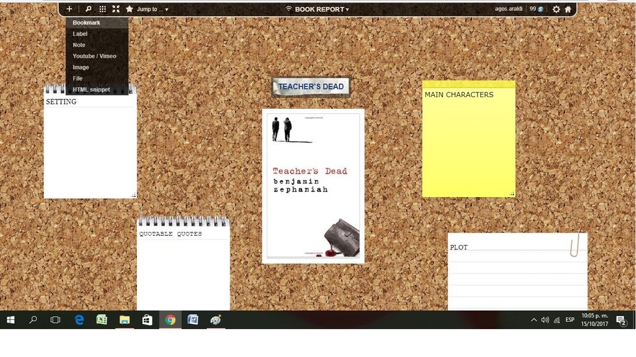Click the plus add-item icon
Viewport: 636px width, 357px height.
pos(69,9)
